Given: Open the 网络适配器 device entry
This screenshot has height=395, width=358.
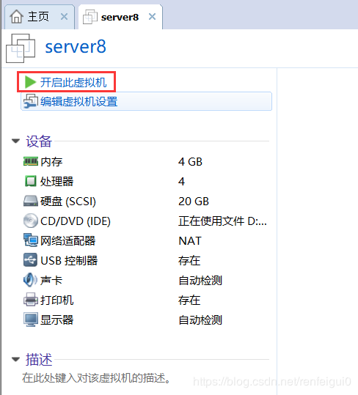Looking at the screenshot, I should [67, 240].
